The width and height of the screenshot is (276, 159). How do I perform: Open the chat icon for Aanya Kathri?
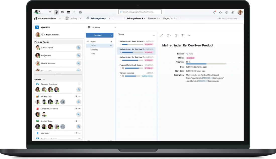click(79, 55)
